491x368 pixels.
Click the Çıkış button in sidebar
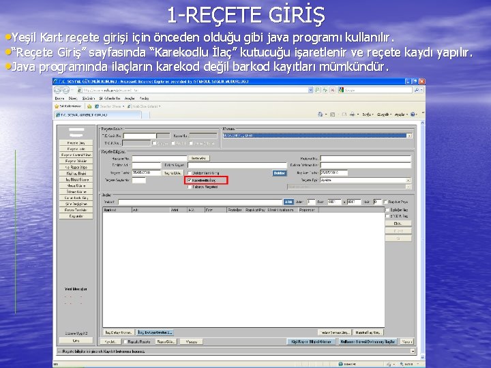pos(76,341)
